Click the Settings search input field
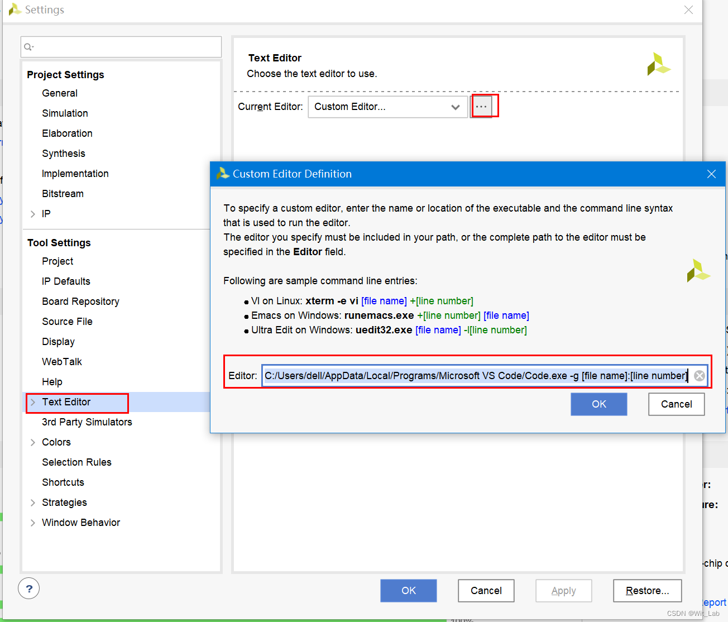 [x=121, y=47]
